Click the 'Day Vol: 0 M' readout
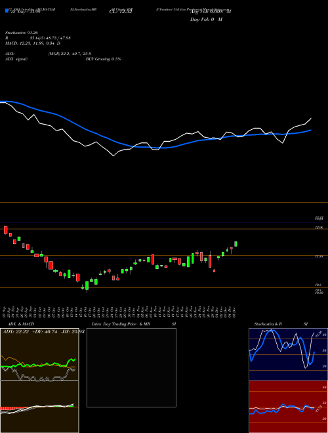This screenshot has height=433, width=328. pos(206,20)
